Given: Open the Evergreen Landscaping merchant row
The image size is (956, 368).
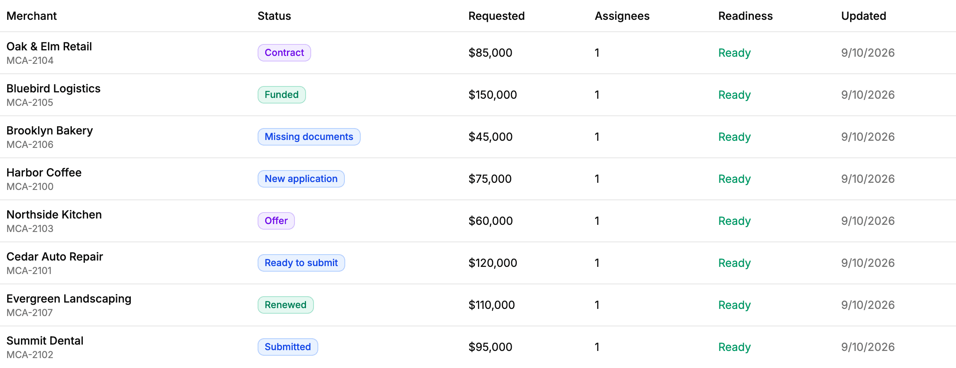Looking at the screenshot, I should pos(478,305).
